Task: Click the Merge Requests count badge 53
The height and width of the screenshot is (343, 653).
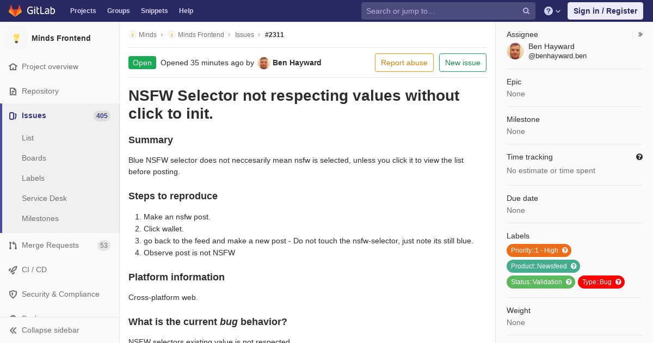Action: tap(103, 246)
